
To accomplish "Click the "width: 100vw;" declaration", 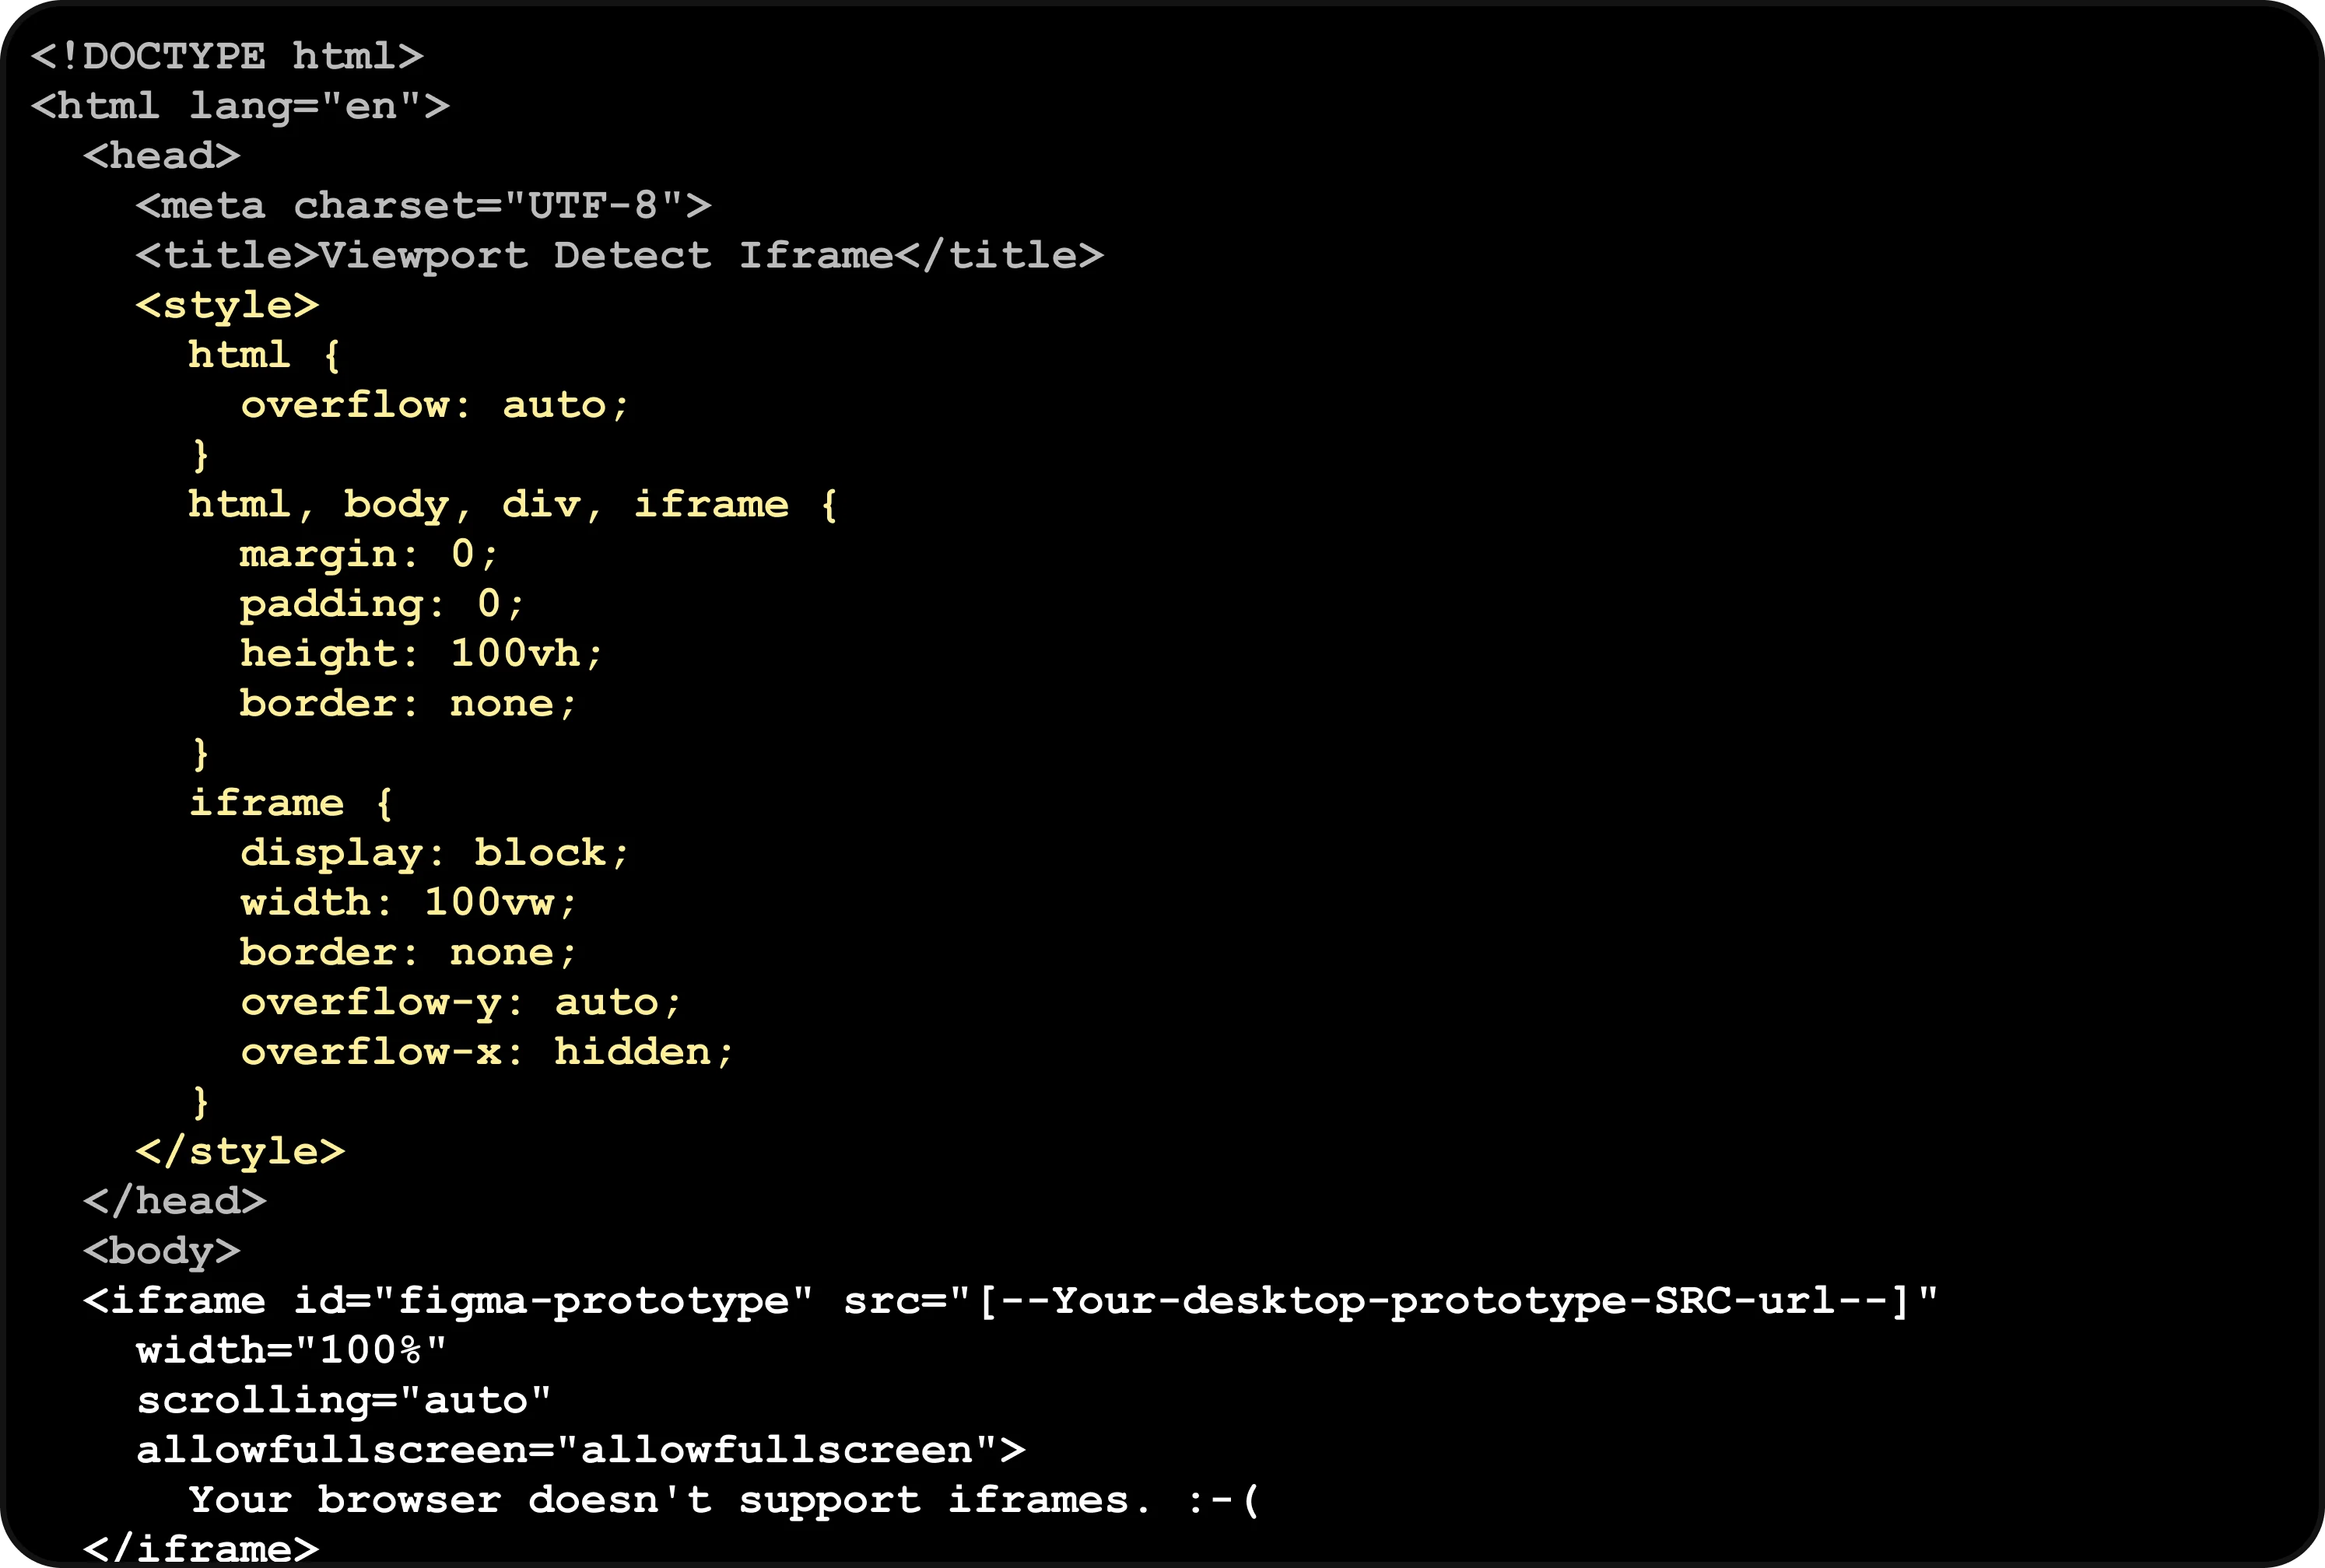I will click(x=409, y=903).
